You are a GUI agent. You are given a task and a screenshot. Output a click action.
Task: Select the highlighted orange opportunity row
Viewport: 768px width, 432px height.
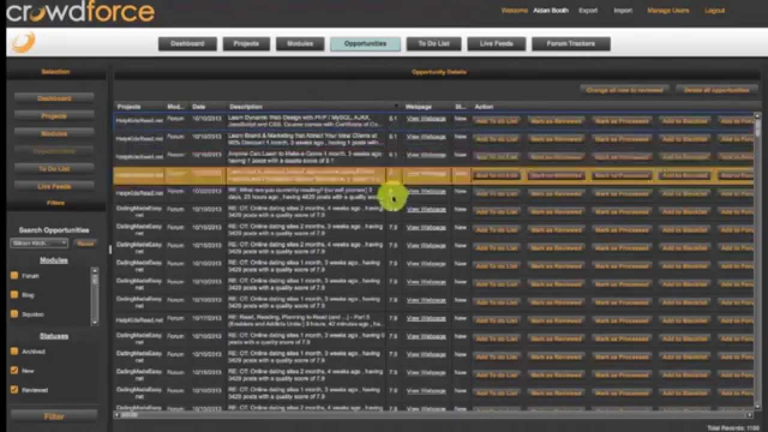click(433, 175)
